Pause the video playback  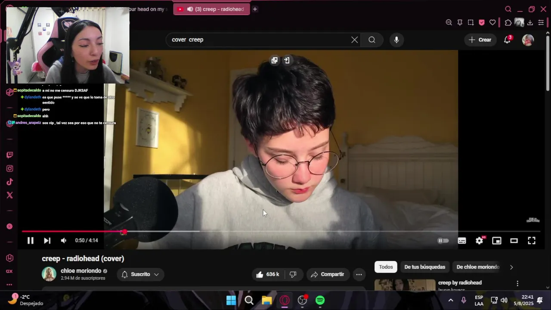click(30, 241)
